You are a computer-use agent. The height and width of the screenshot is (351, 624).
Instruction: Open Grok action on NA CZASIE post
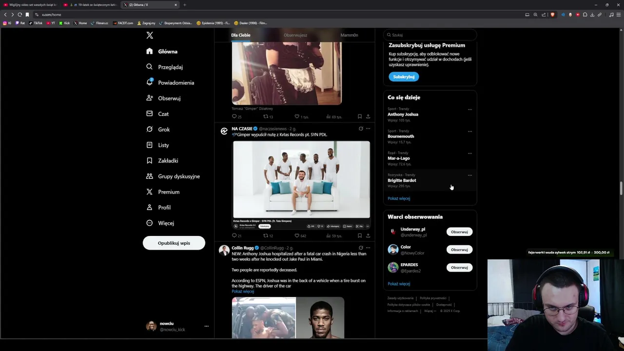pos(361,129)
